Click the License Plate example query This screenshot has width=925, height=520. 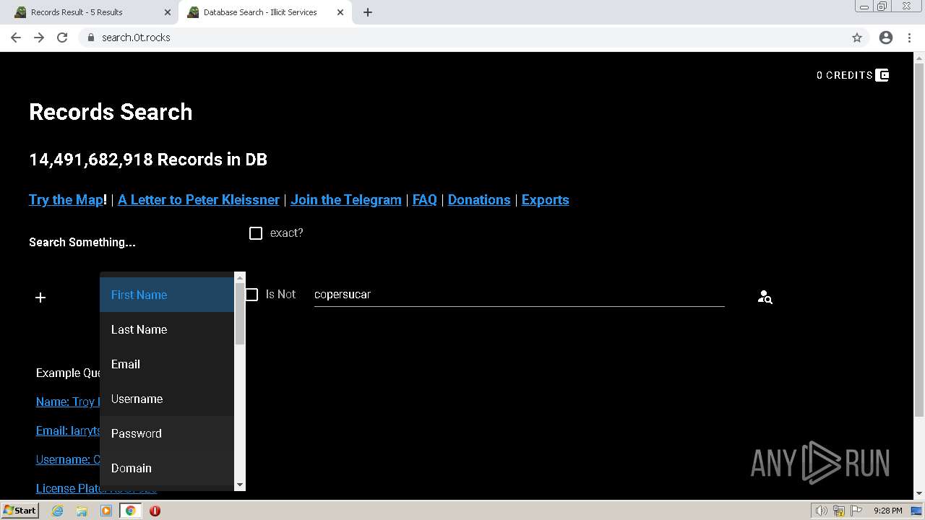[68, 488]
